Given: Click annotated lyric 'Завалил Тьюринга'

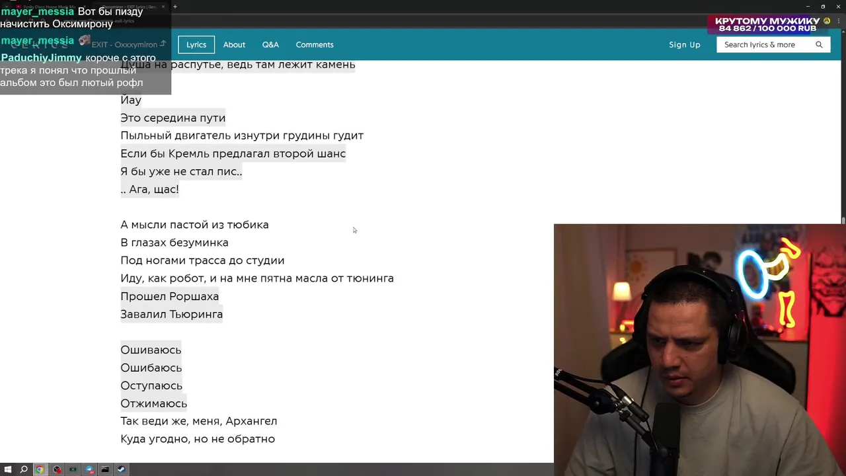Looking at the screenshot, I should click(171, 314).
